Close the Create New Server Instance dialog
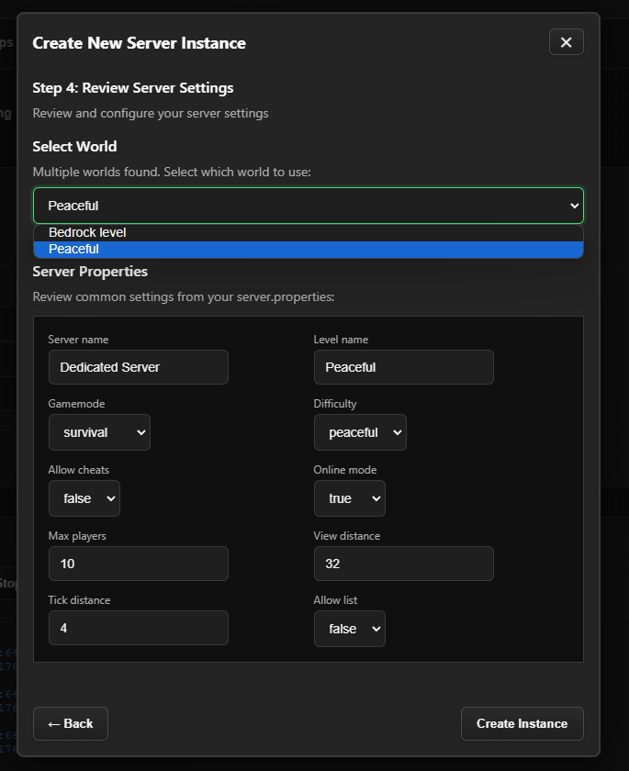Image resolution: width=629 pixels, height=771 pixels. click(x=566, y=41)
